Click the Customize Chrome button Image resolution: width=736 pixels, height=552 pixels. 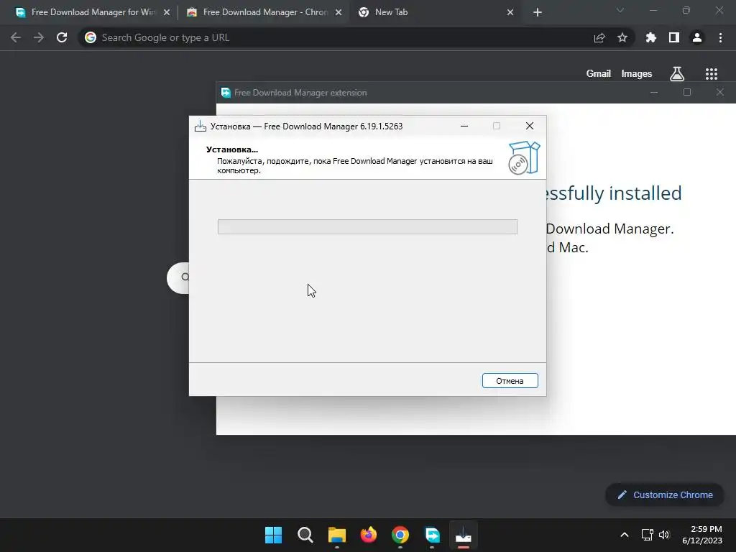click(665, 494)
